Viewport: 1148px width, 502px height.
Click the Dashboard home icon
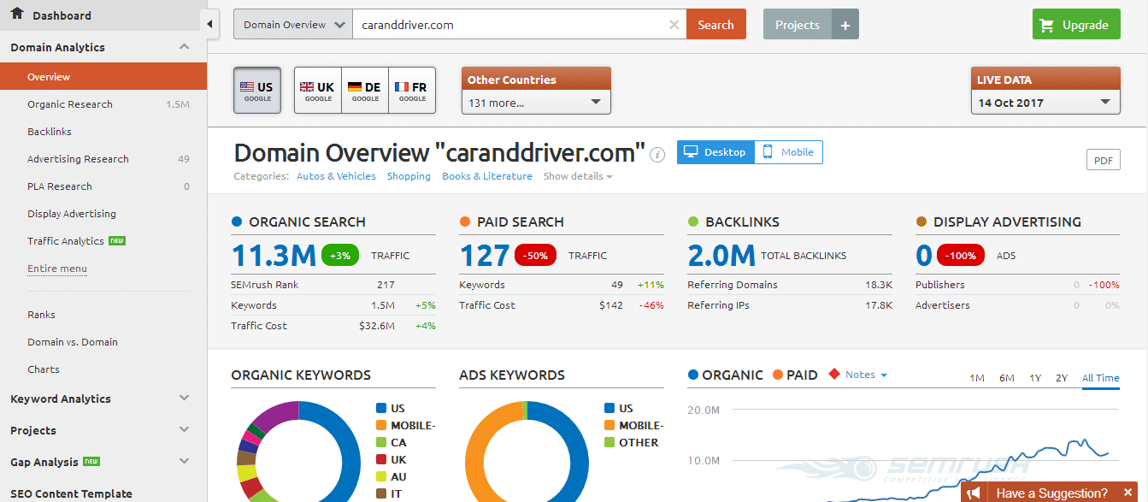[x=17, y=14]
